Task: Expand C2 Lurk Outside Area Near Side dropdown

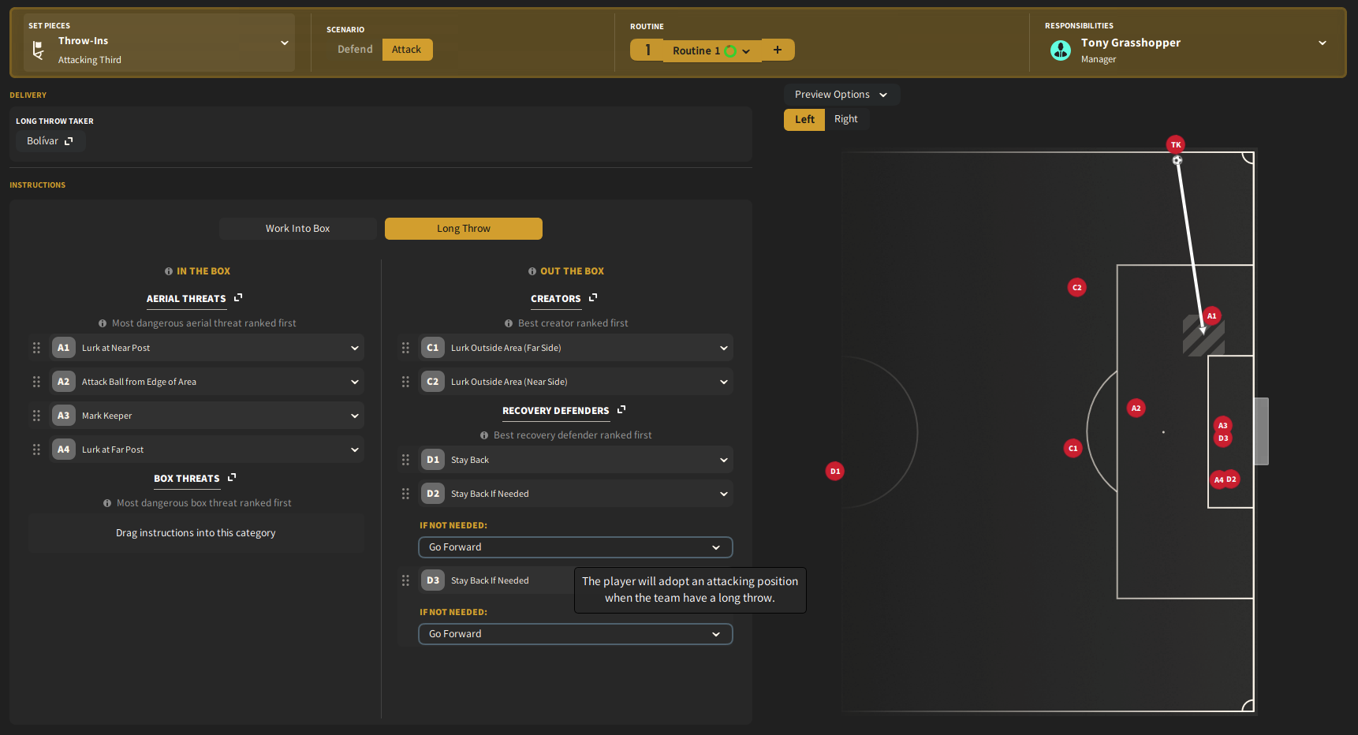Action: point(576,382)
